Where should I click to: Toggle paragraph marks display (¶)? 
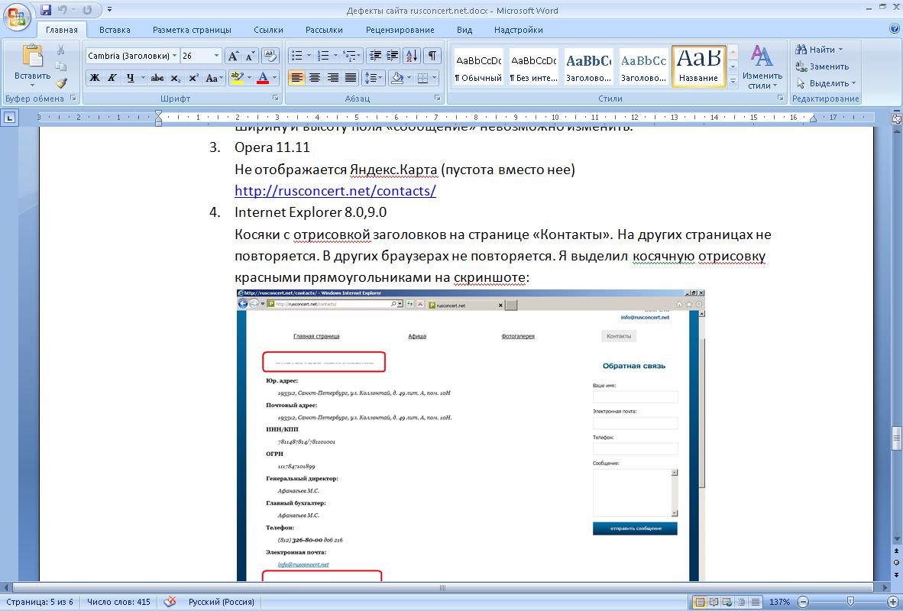coord(432,56)
